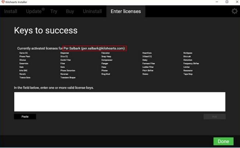The width and height of the screenshot is (240, 148).
Task: Click the 'Comb Filter' license entry
Action: (x=66, y=60)
